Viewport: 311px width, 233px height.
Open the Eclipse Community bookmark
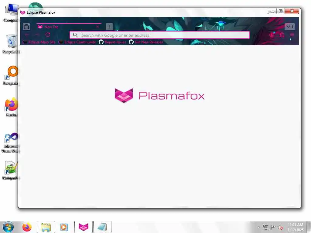77,42
